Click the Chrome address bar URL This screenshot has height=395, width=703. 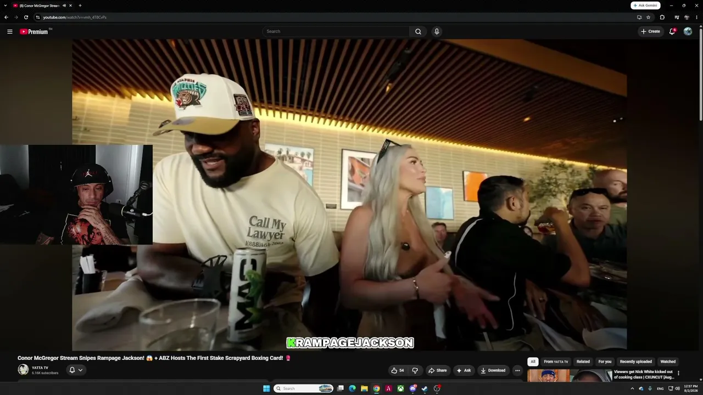pos(75,17)
